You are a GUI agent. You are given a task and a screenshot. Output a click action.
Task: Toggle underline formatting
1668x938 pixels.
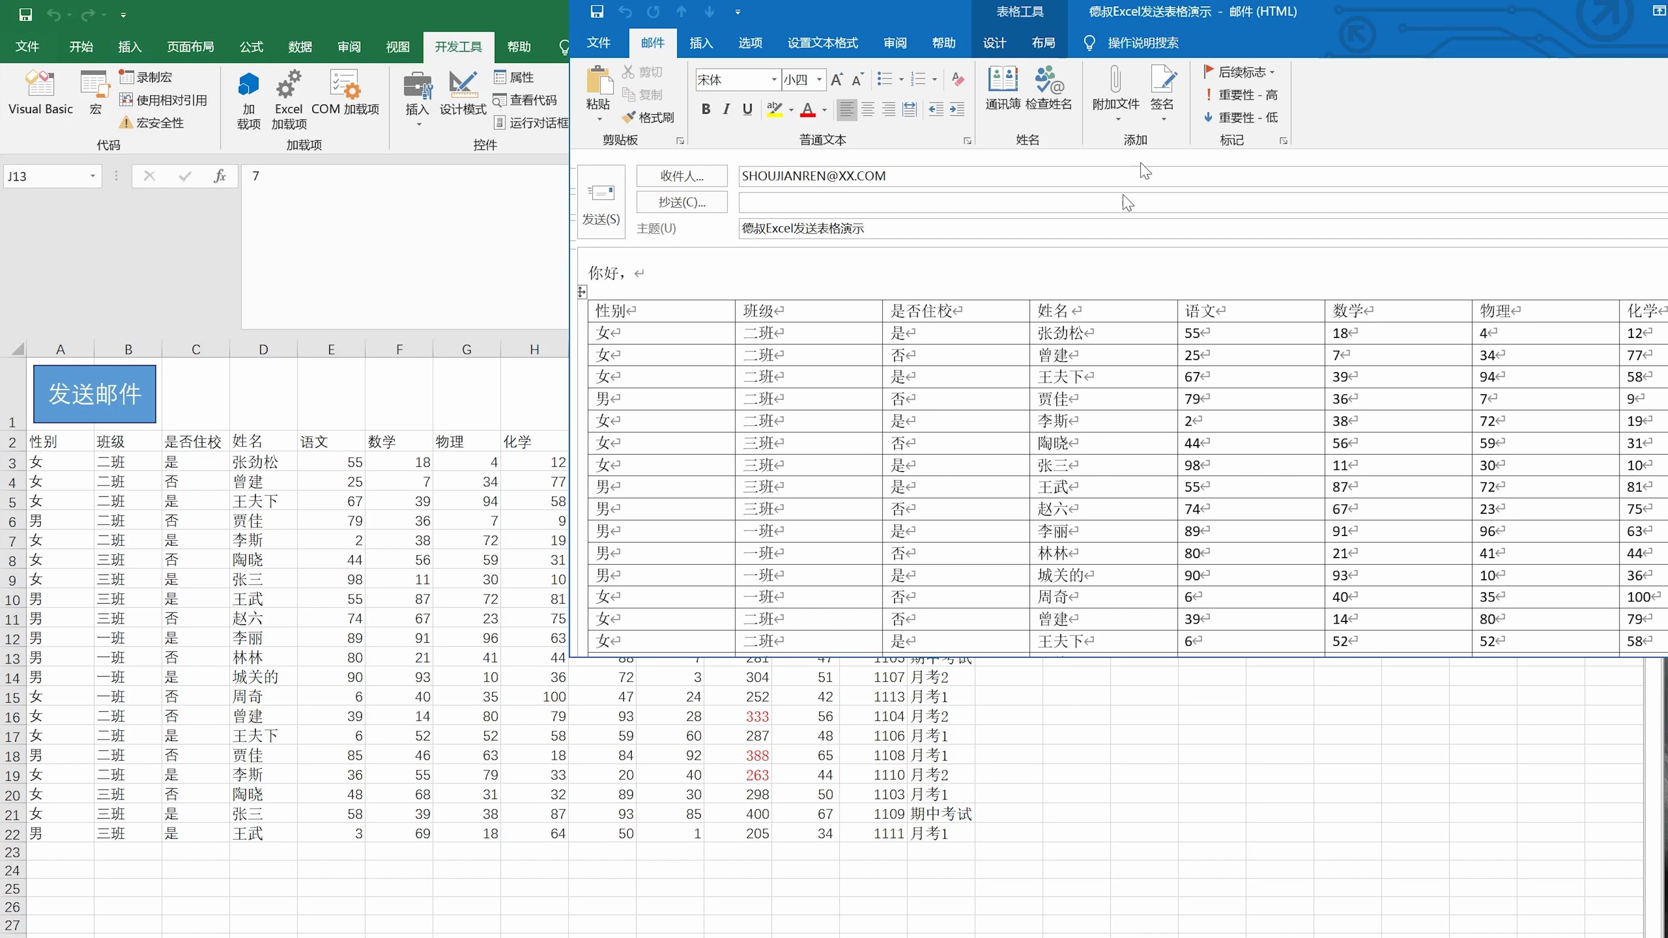(x=747, y=109)
